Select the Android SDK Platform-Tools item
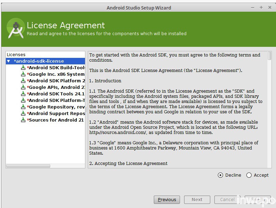Screen dimensions: 276x208 point(56,101)
